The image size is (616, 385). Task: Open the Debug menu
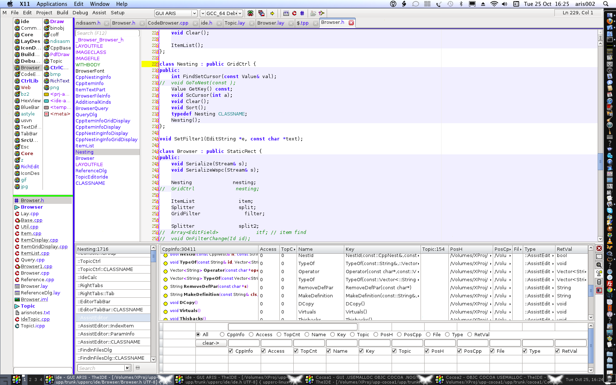(x=80, y=12)
